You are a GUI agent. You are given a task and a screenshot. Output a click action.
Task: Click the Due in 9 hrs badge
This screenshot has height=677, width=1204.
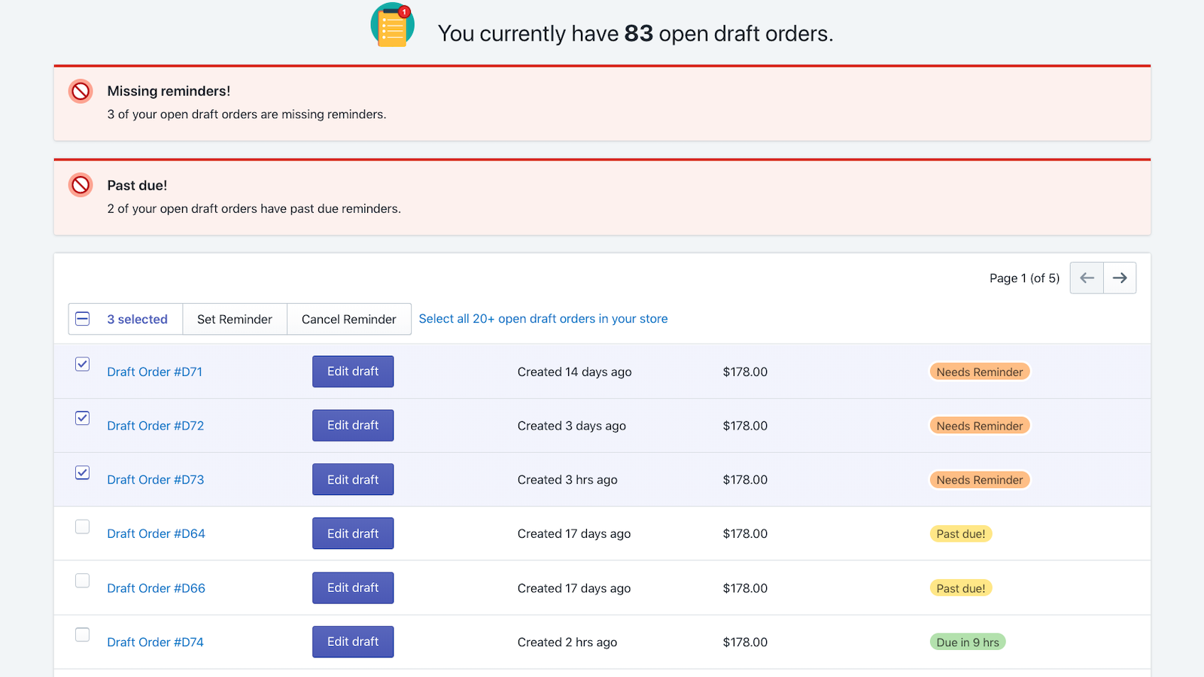[968, 642]
